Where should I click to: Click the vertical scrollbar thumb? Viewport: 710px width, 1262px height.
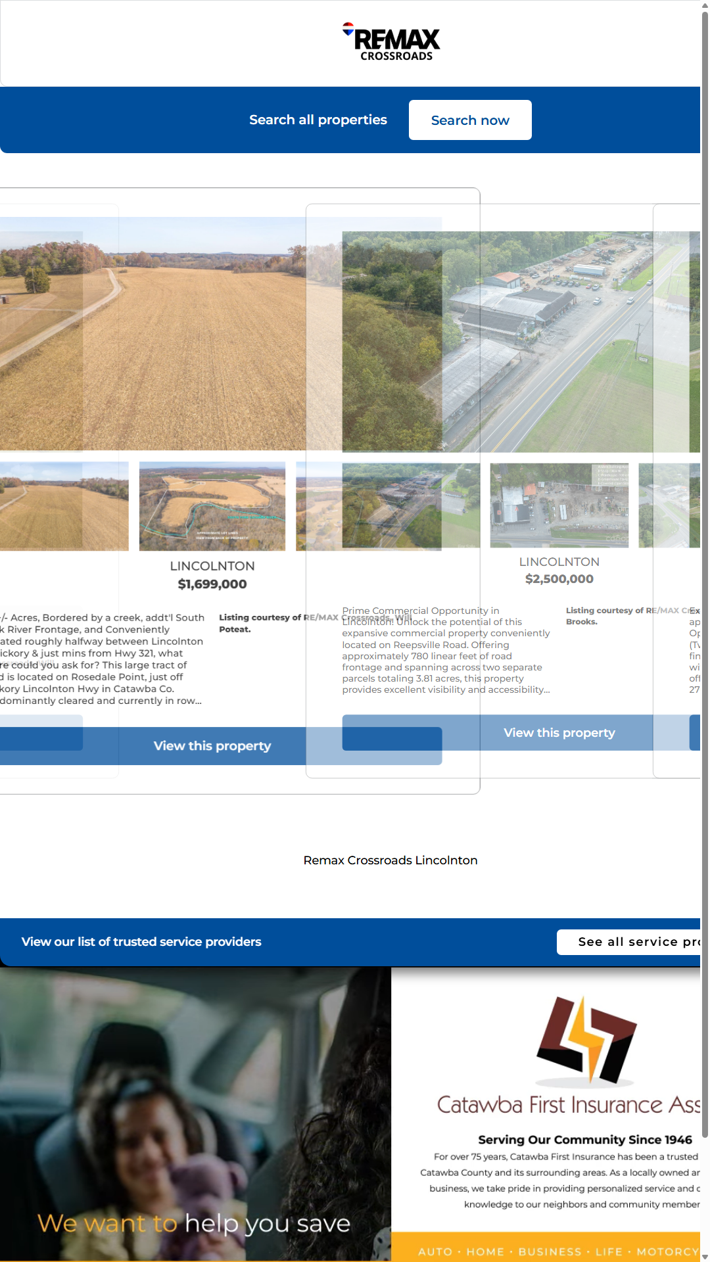705,572
